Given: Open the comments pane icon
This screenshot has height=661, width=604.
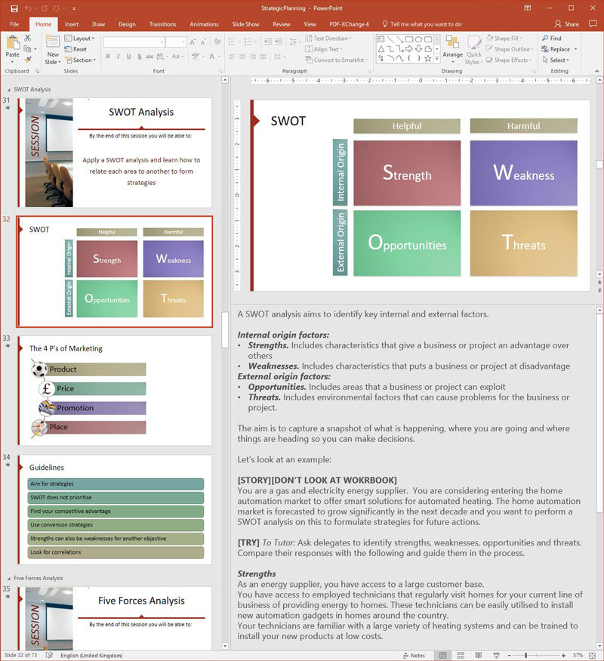Looking at the screenshot, I should [593, 24].
